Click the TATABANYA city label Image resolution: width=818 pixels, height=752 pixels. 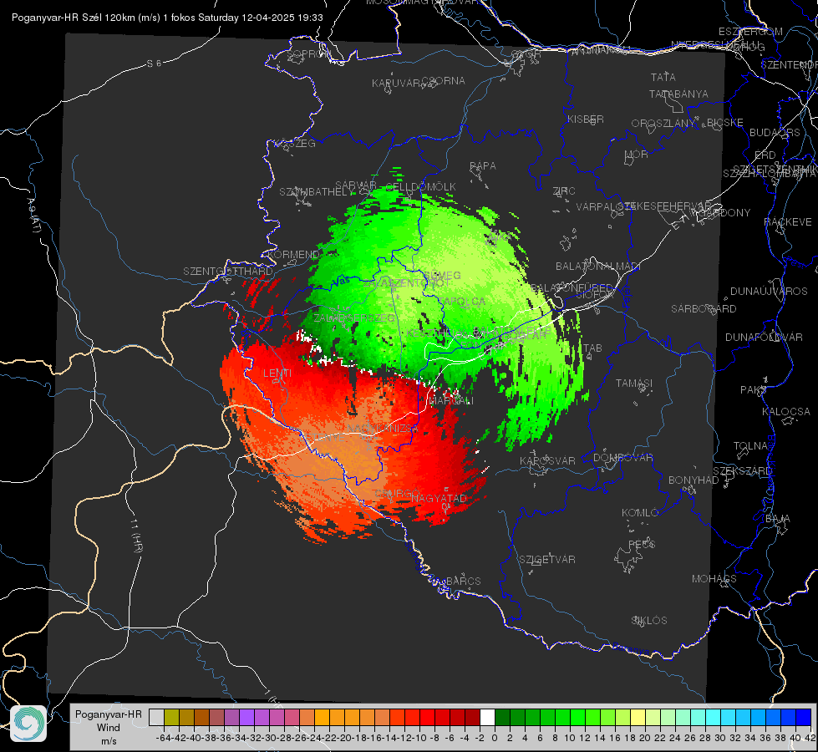(x=678, y=94)
